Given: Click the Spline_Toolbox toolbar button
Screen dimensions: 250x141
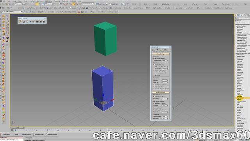Looking at the screenshot, I should click(x=166, y=4).
